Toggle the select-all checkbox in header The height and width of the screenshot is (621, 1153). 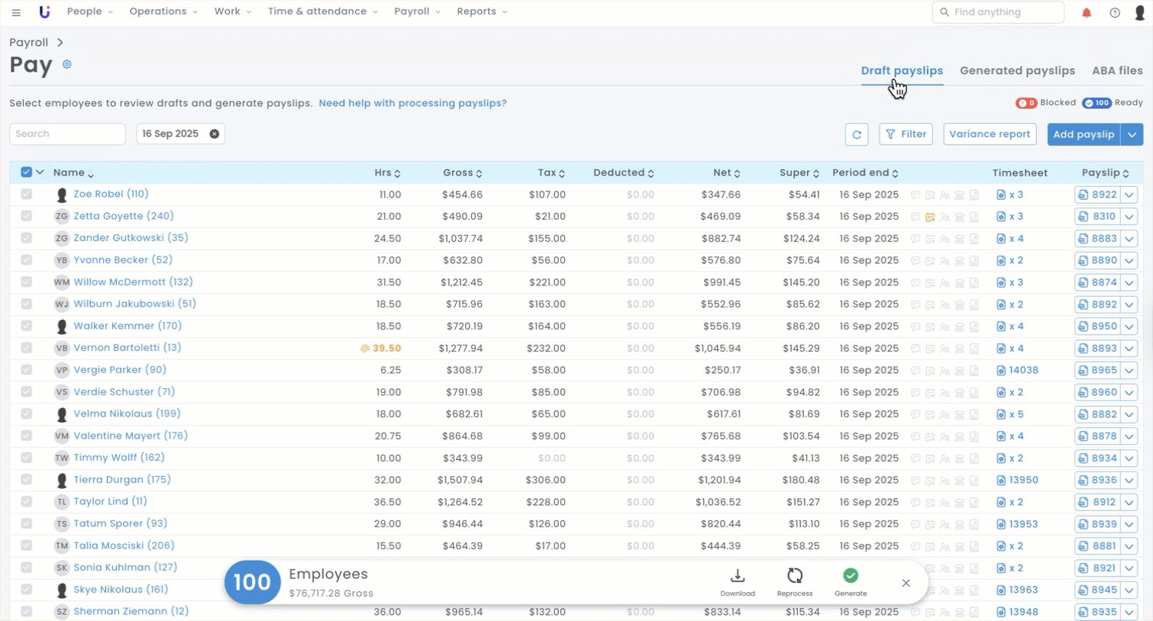click(x=27, y=172)
